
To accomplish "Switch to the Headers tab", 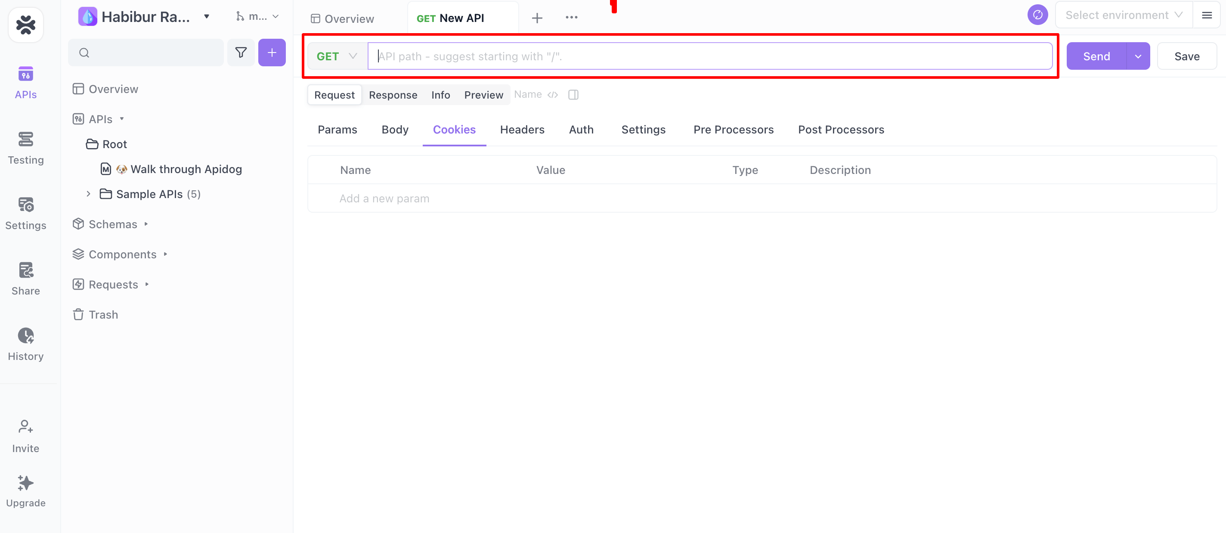I will click(x=522, y=130).
